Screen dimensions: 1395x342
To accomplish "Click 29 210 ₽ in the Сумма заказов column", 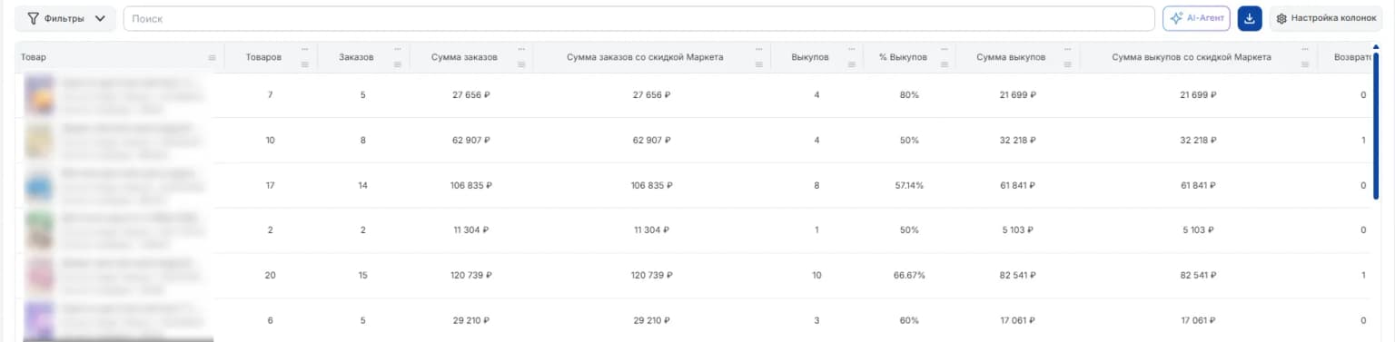I will click(x=471, y=321).
